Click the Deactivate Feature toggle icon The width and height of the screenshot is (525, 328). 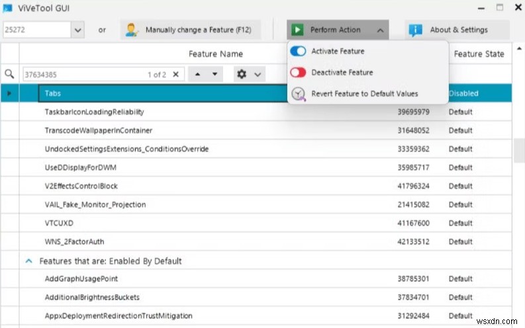298,72
